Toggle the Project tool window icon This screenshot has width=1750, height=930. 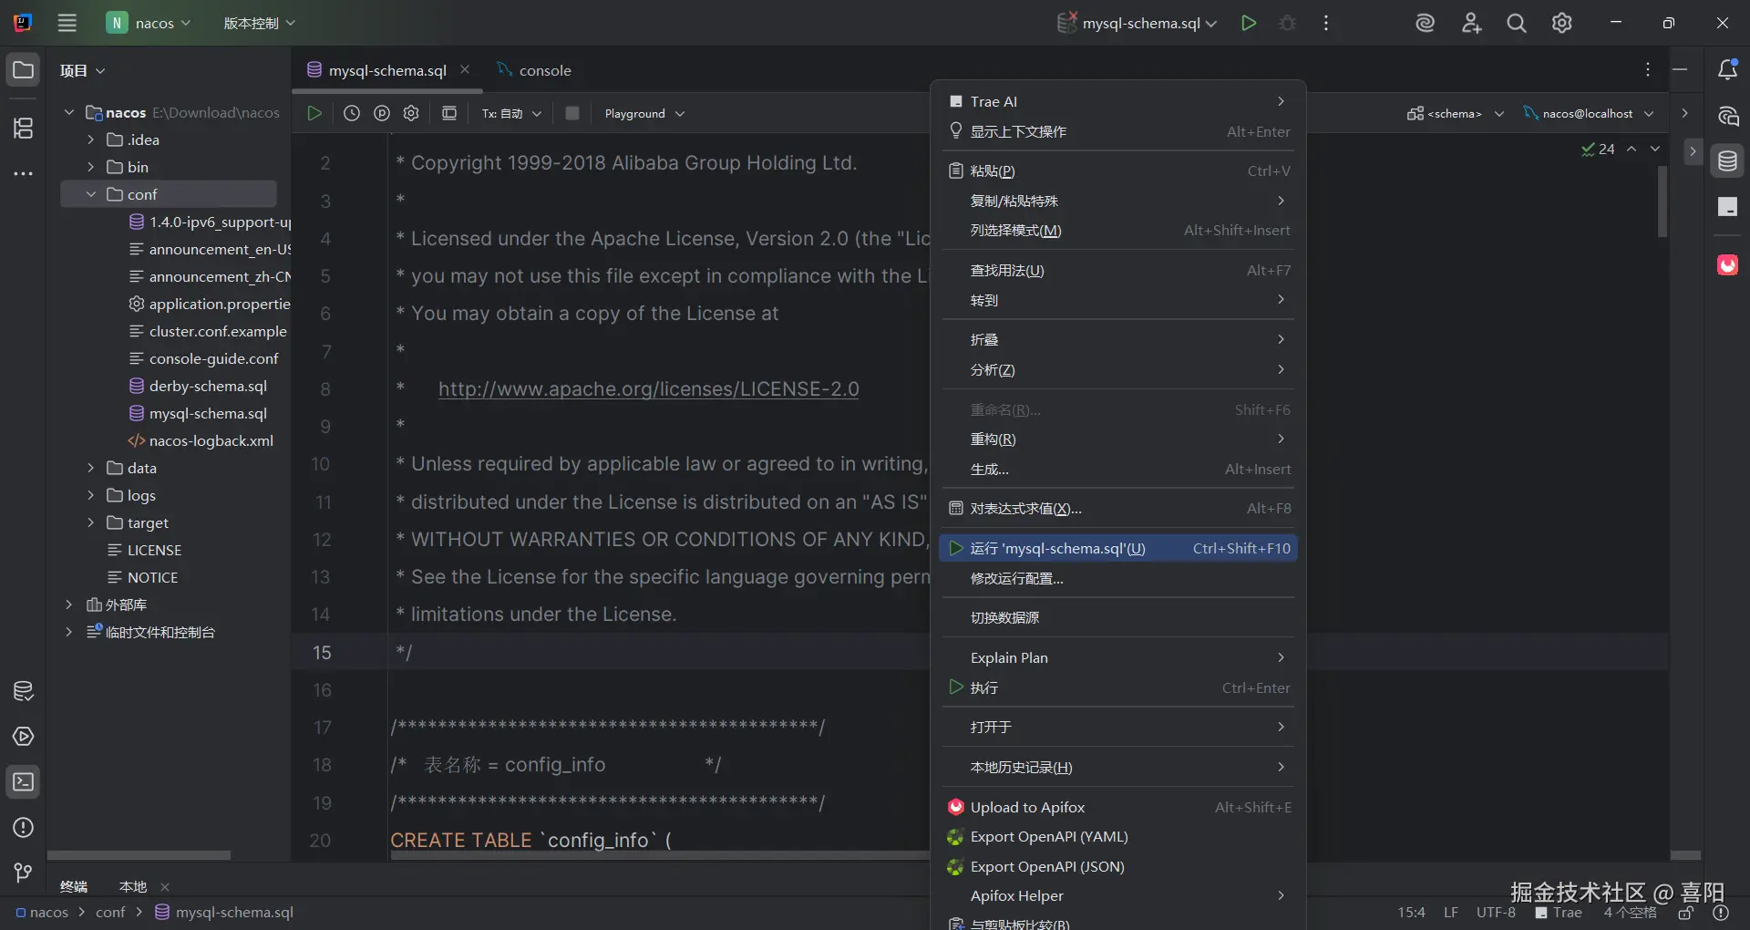24,70
